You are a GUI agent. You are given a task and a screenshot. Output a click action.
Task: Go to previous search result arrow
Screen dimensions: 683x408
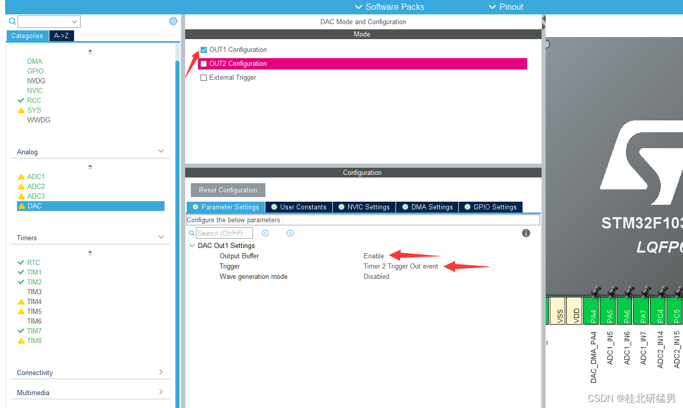(x=265, y=233)
